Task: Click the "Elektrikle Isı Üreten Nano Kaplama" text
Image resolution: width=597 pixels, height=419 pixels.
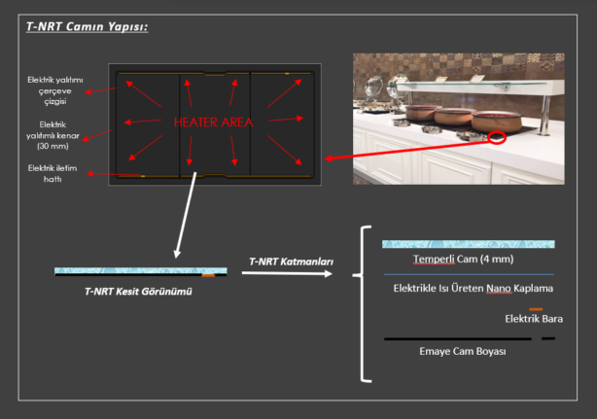Action: coord(473,289)
